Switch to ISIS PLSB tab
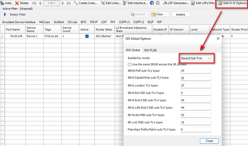 150,50
